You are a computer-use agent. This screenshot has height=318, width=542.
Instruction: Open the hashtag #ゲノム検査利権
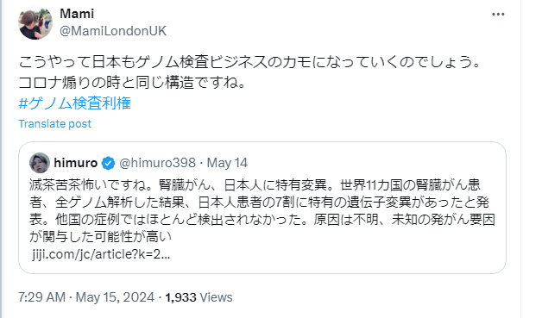(x=75, y=103)
